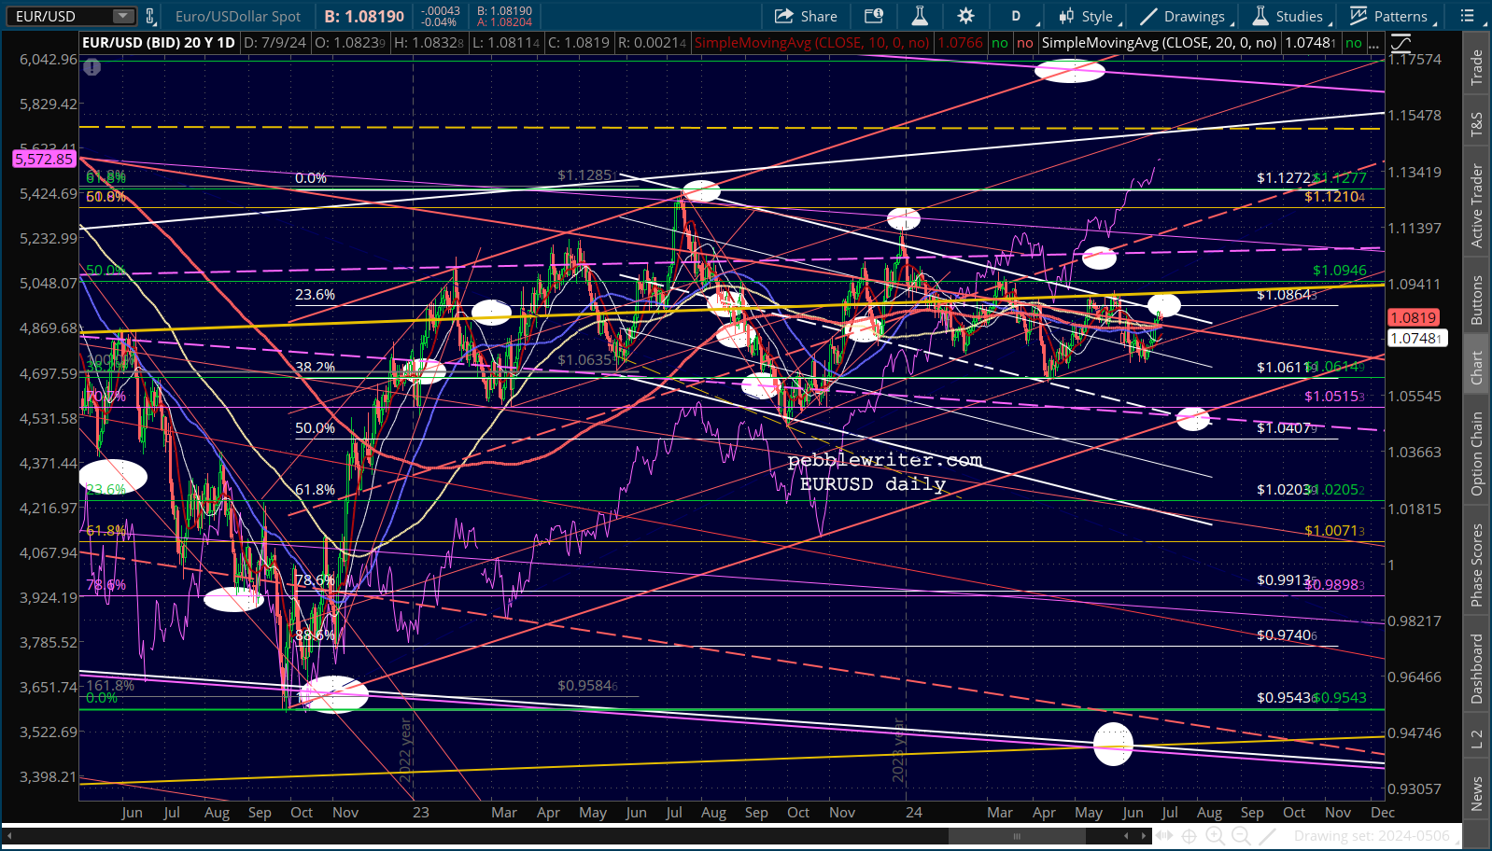
Task: Click the 2022 year vertical marker label
Action: 405,750
